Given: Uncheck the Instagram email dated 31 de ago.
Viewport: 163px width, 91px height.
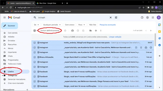Looking at the screenshot, I should coord(35,62).
